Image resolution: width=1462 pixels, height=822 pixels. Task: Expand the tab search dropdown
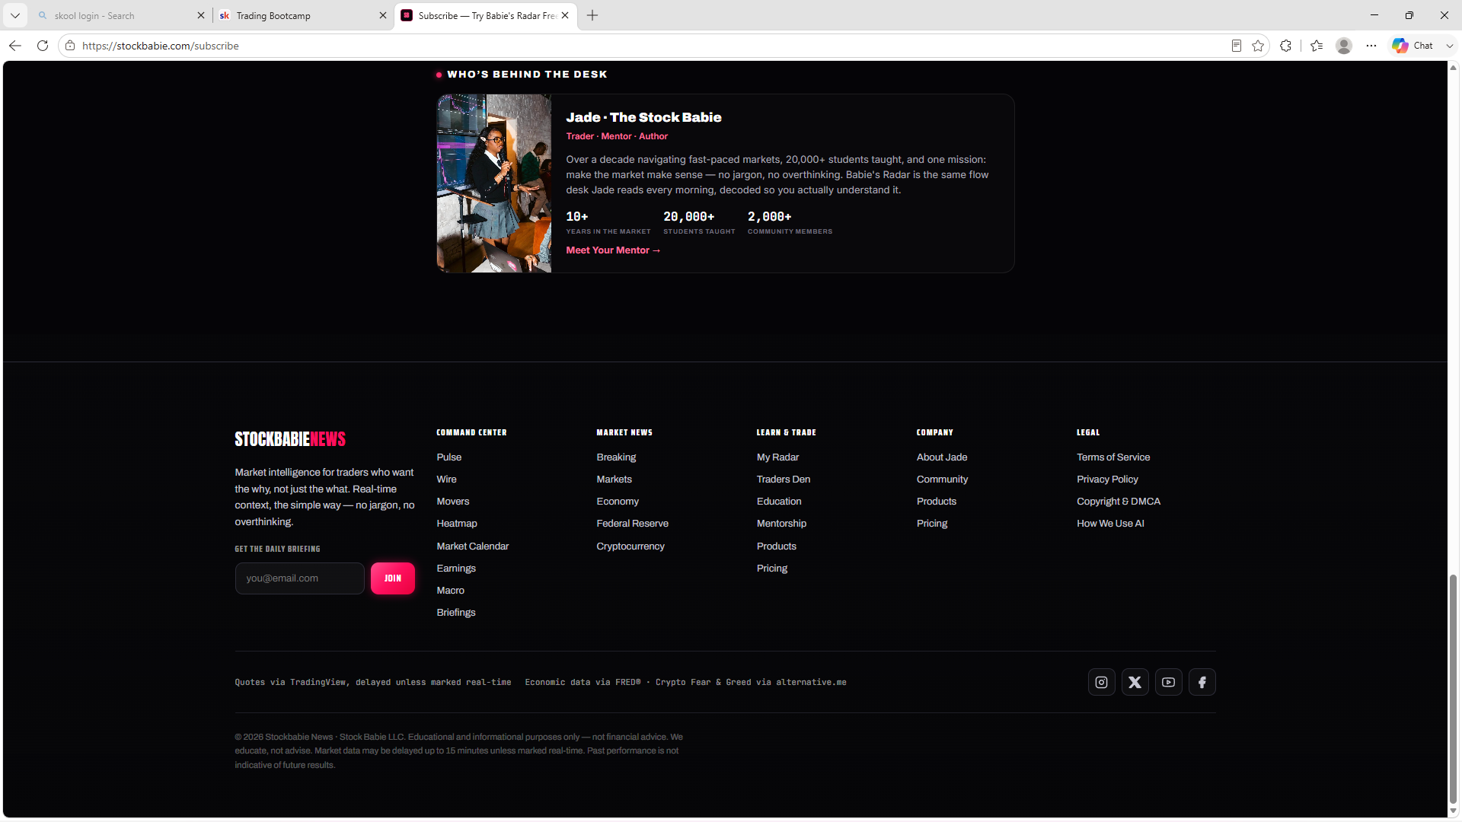pyautogui.click(x=15, y=15)
